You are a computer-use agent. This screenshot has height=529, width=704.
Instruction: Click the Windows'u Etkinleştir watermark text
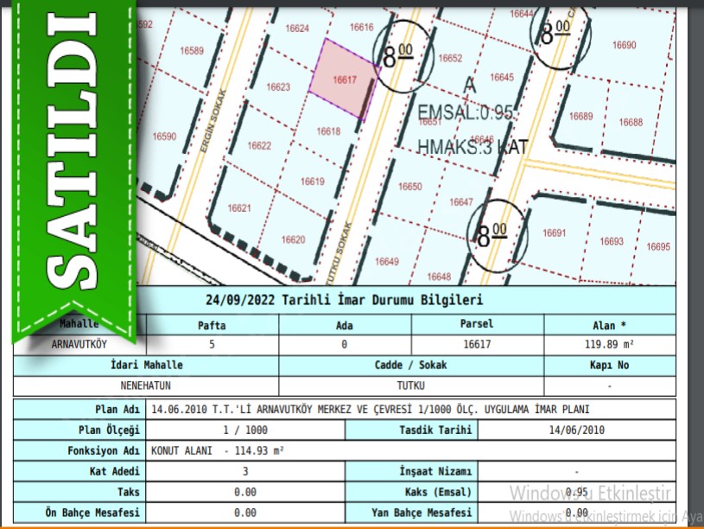(x=590, y=494)
